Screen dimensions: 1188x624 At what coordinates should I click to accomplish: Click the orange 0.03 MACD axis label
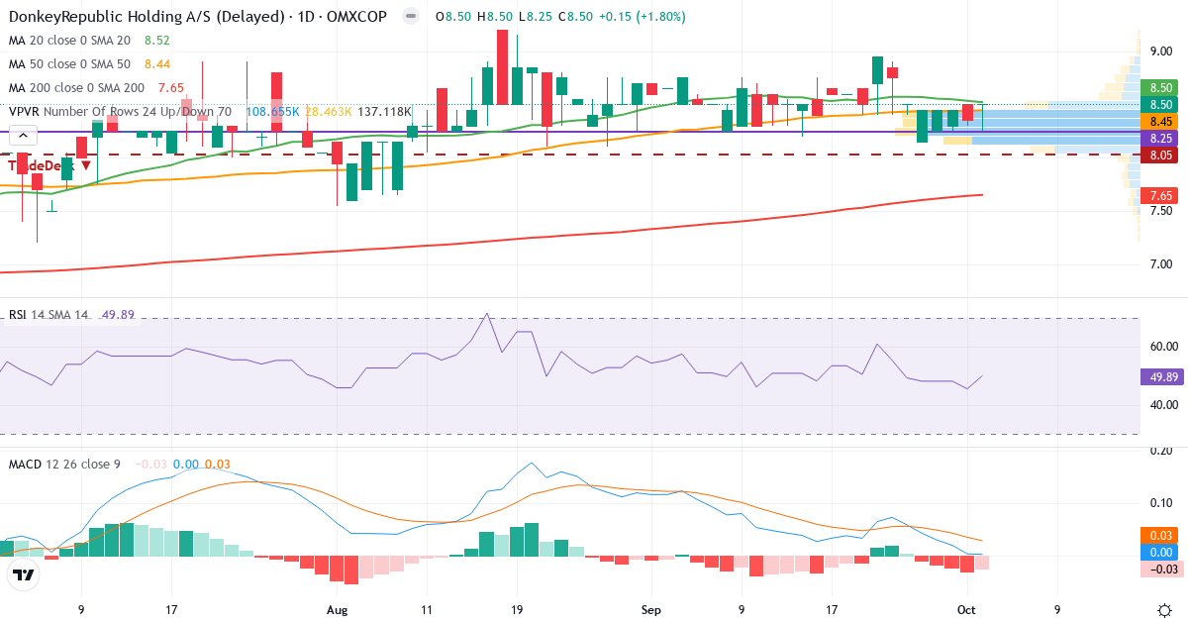[1161, 535]
